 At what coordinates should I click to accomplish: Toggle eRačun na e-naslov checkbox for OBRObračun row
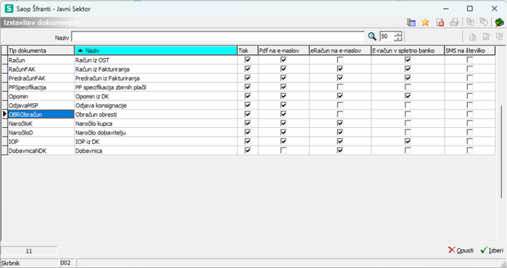tap(340, 114)
